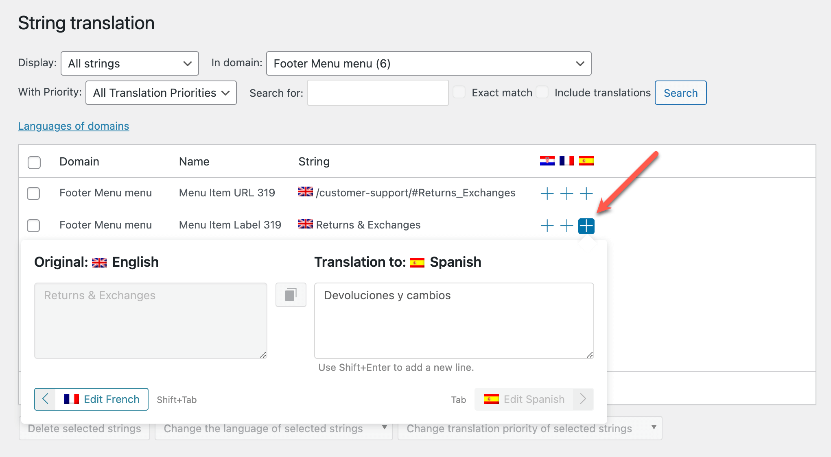Click copy original to translation icon
The image size is (831, 457).
click(x=291, y=295)
